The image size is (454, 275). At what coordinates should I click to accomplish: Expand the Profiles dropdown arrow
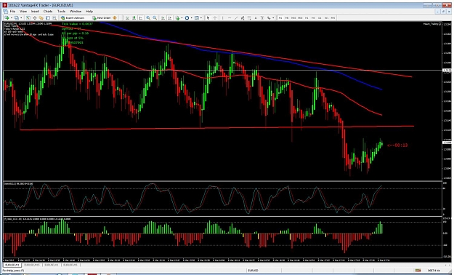click(x=21, y=17)
